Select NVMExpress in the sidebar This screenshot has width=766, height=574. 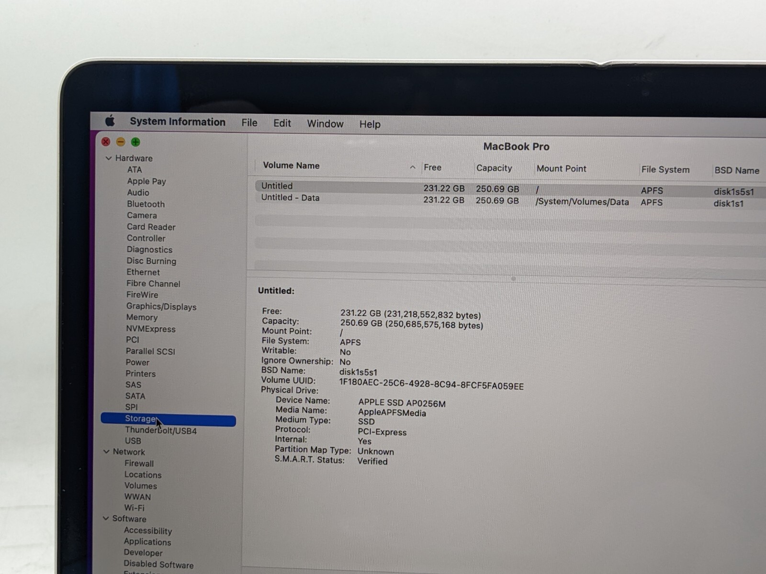pyautogui.click(x=151, y=329)
